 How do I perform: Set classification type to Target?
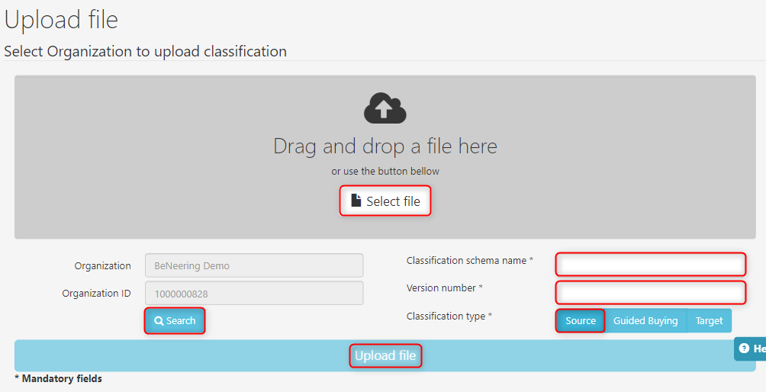click(709, 320)
